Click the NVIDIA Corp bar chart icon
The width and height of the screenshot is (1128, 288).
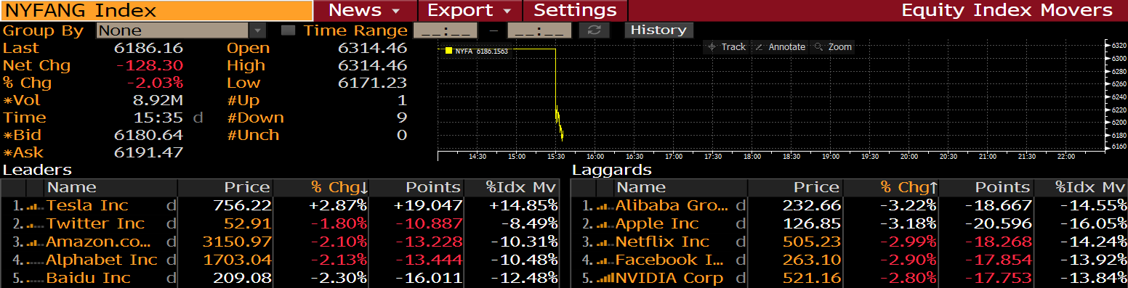point(605,278)
